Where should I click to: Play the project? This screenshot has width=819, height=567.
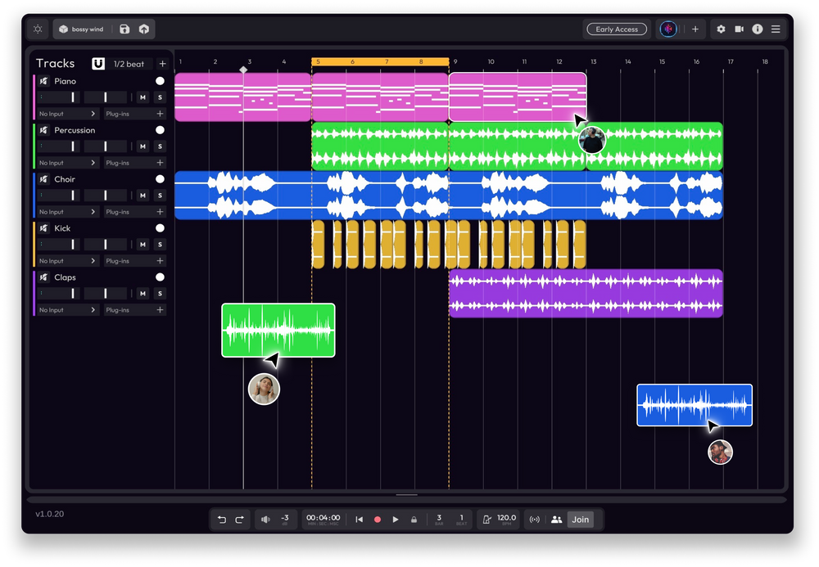coord(396,519)
